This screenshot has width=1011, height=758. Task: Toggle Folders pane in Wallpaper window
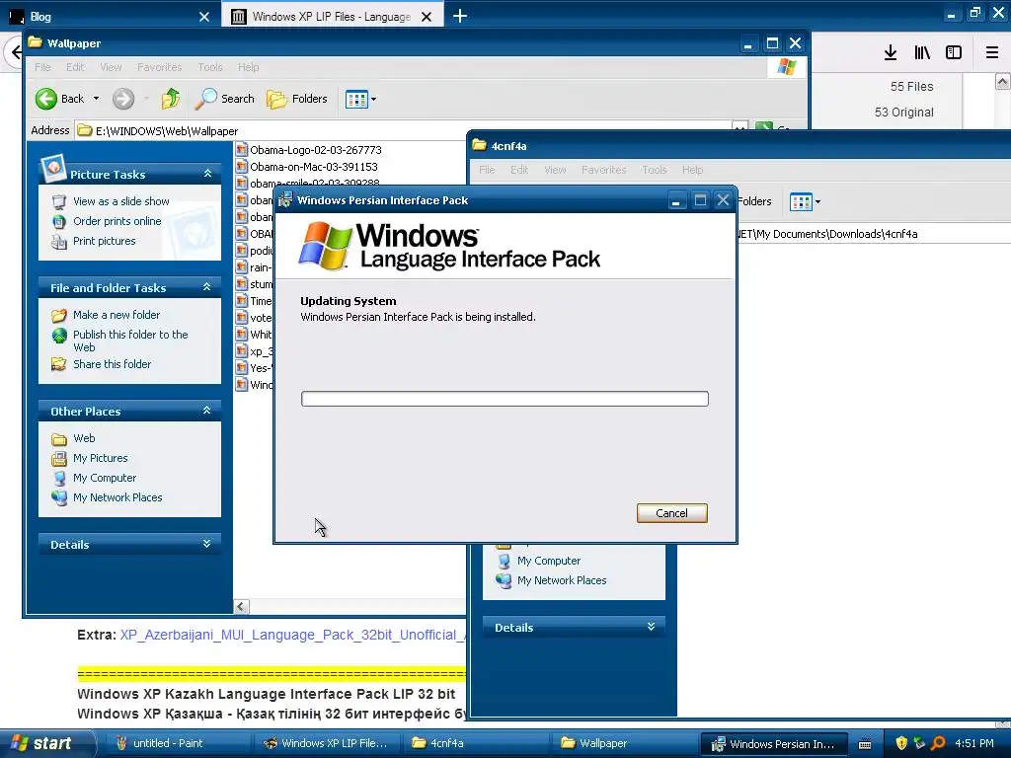coord(297,99)
